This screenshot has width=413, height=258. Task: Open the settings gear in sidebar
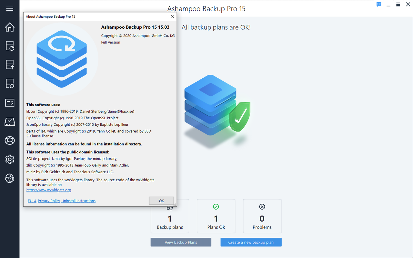click(10, 159)
